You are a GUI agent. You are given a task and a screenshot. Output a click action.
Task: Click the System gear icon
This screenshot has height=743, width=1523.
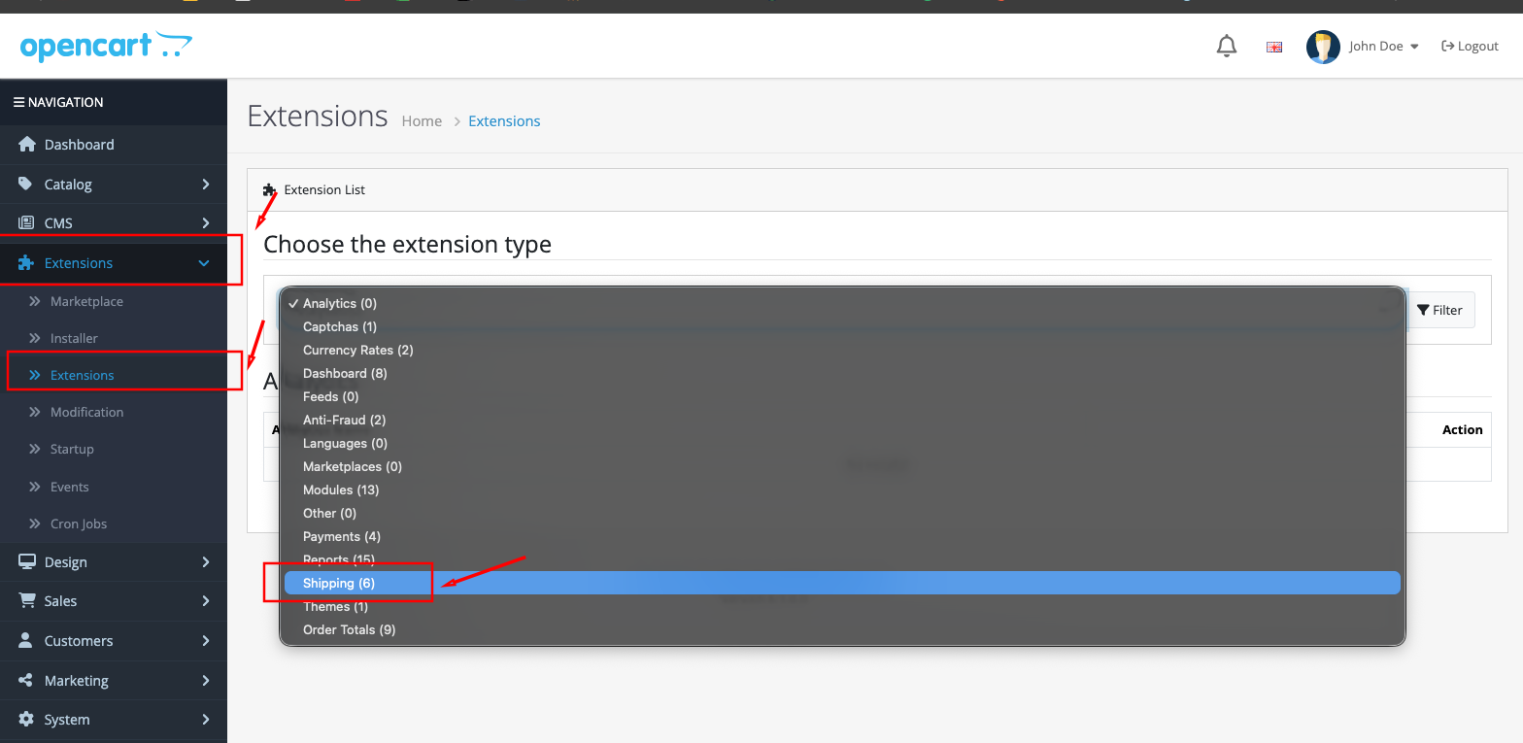point(26,720)
